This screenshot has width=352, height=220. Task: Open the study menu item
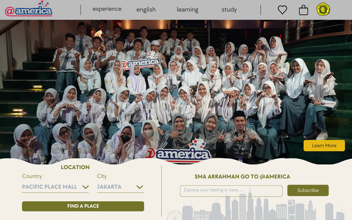[229, 10]
